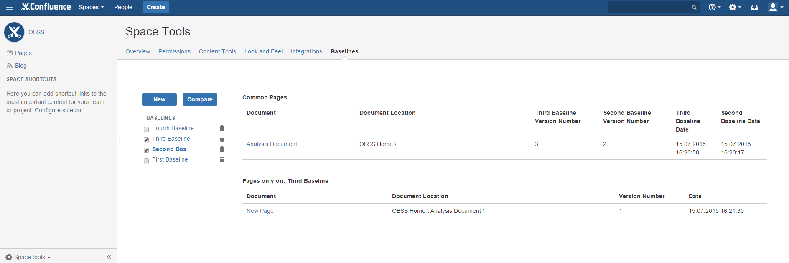Image resolution: width=789 pixels, height=263 pixels.
Task: Enable the First Baseline checkbox
Action: pos(146,161)
